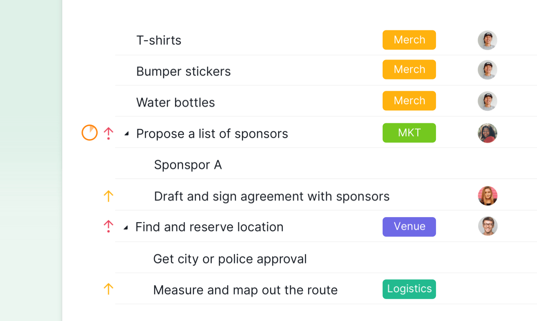The width and height of the screenshot is (537, 321).
Task: Click the Merch tag on T-shirts
Action: (409, 40)
